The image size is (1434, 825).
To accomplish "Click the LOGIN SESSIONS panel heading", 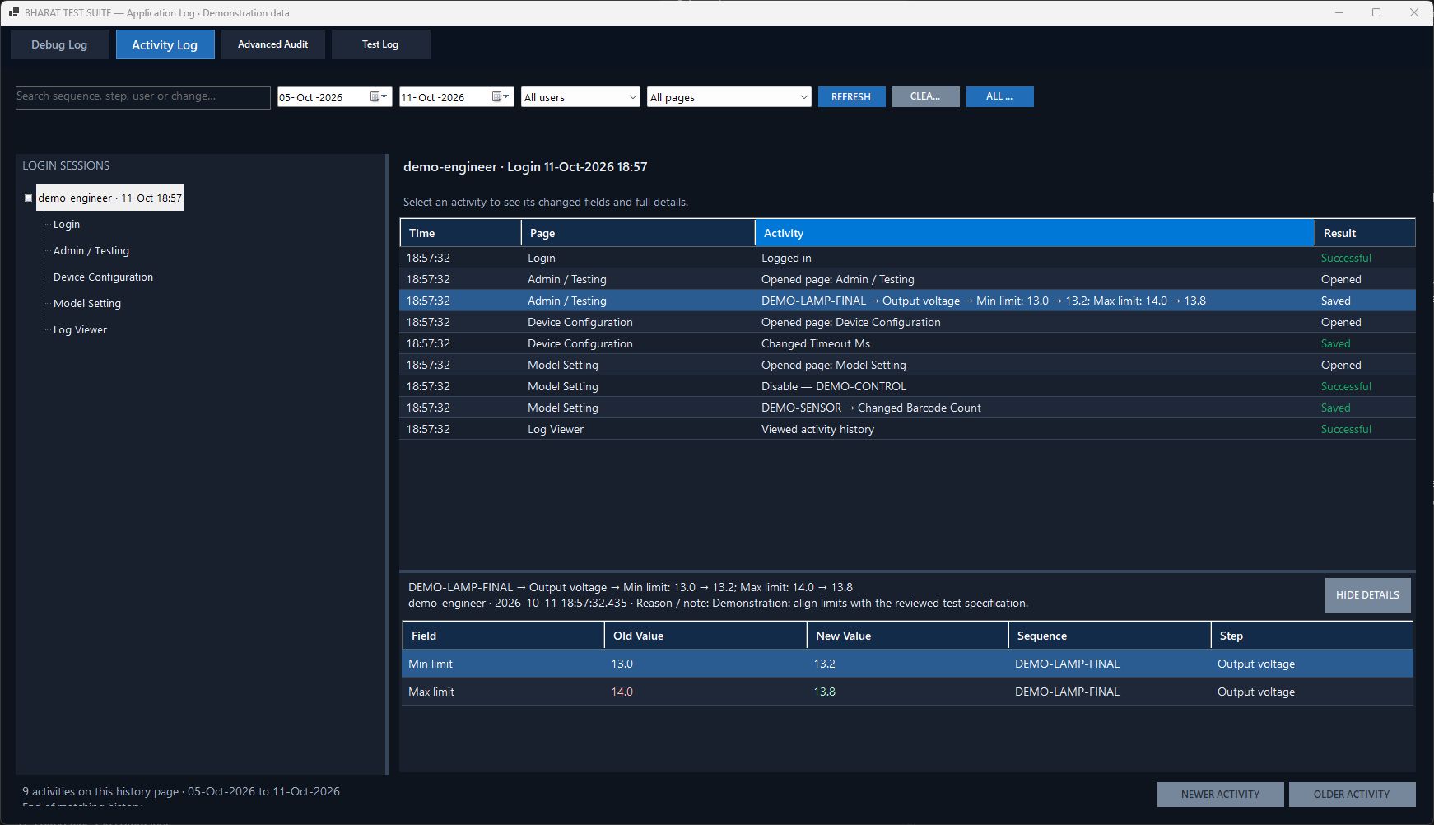I will (x=66, y=165).
